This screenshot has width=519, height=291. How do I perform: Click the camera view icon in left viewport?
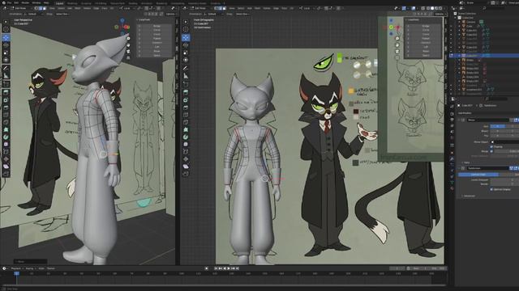pyautogui.click(x=128, y=52)
